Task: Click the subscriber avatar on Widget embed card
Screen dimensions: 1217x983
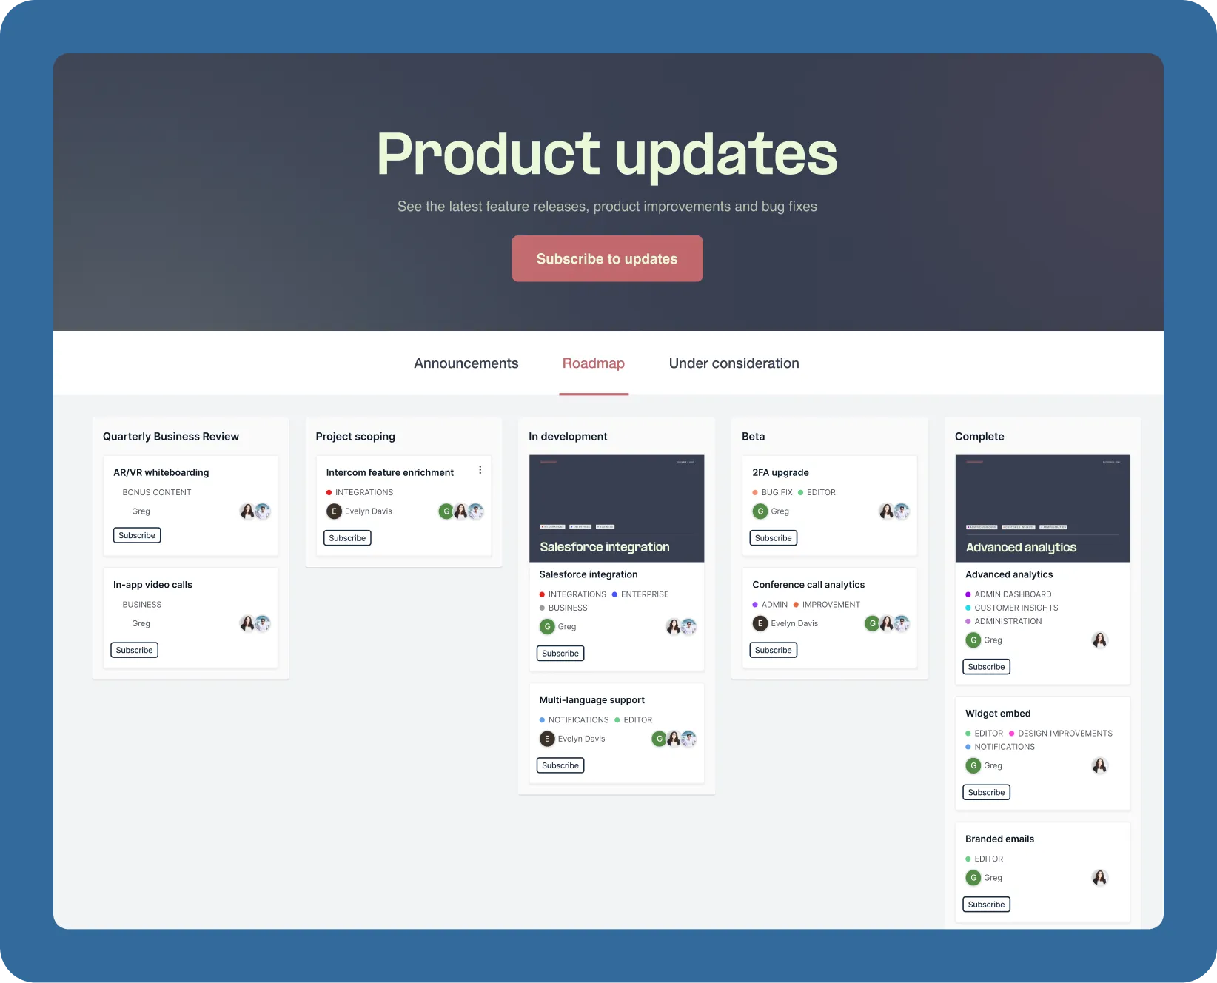Action: (x=1100, y=765)
